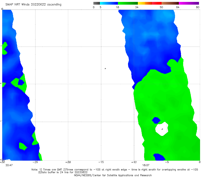Select the green segment of the colorbar

click(128, 3)
